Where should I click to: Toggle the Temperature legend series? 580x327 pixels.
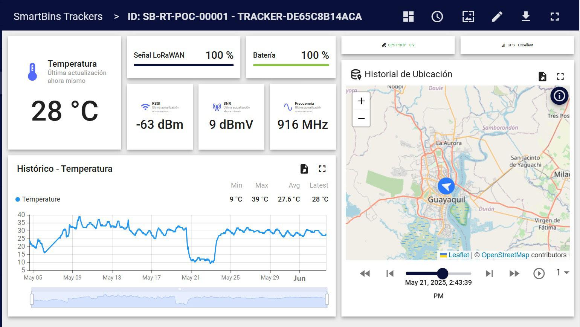38,199
